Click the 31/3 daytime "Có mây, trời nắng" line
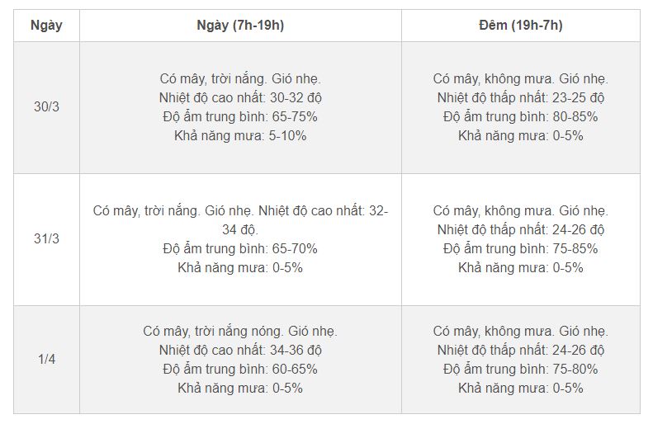The width and height of the screenshot is (653, 424). [240, 210]
